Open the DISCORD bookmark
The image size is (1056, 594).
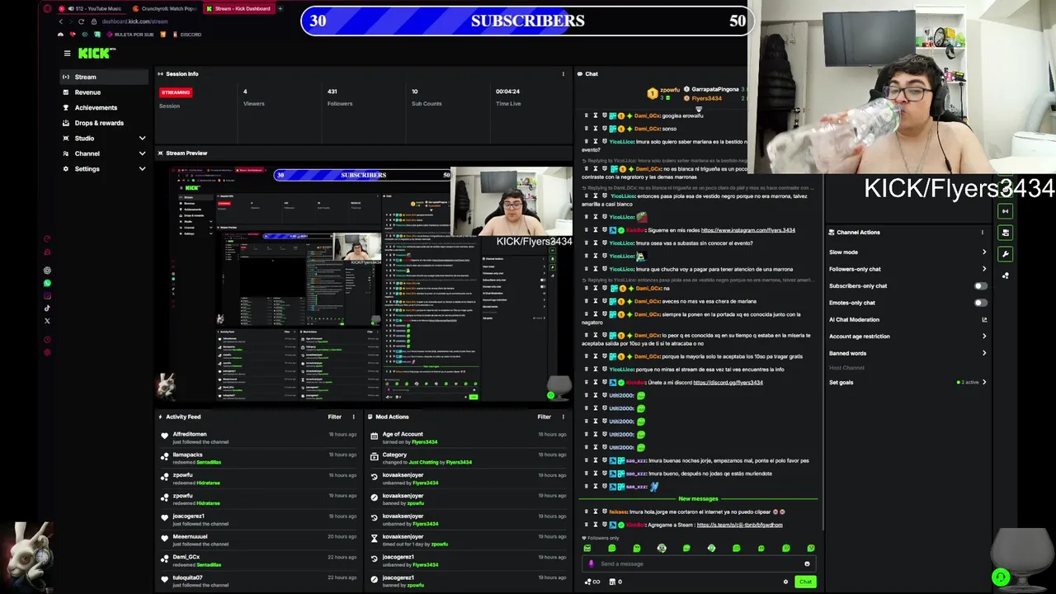[x=186, y=35]
